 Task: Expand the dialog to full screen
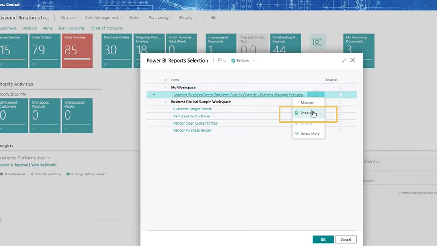click(x=344, y=60)
